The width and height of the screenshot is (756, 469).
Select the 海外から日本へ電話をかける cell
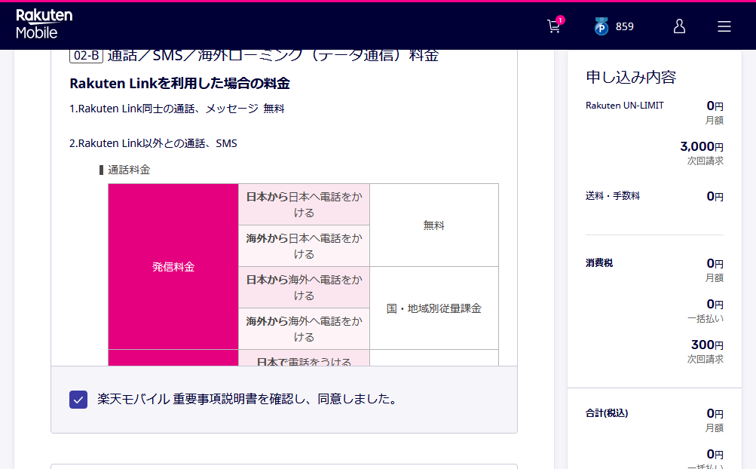(305, 246)
